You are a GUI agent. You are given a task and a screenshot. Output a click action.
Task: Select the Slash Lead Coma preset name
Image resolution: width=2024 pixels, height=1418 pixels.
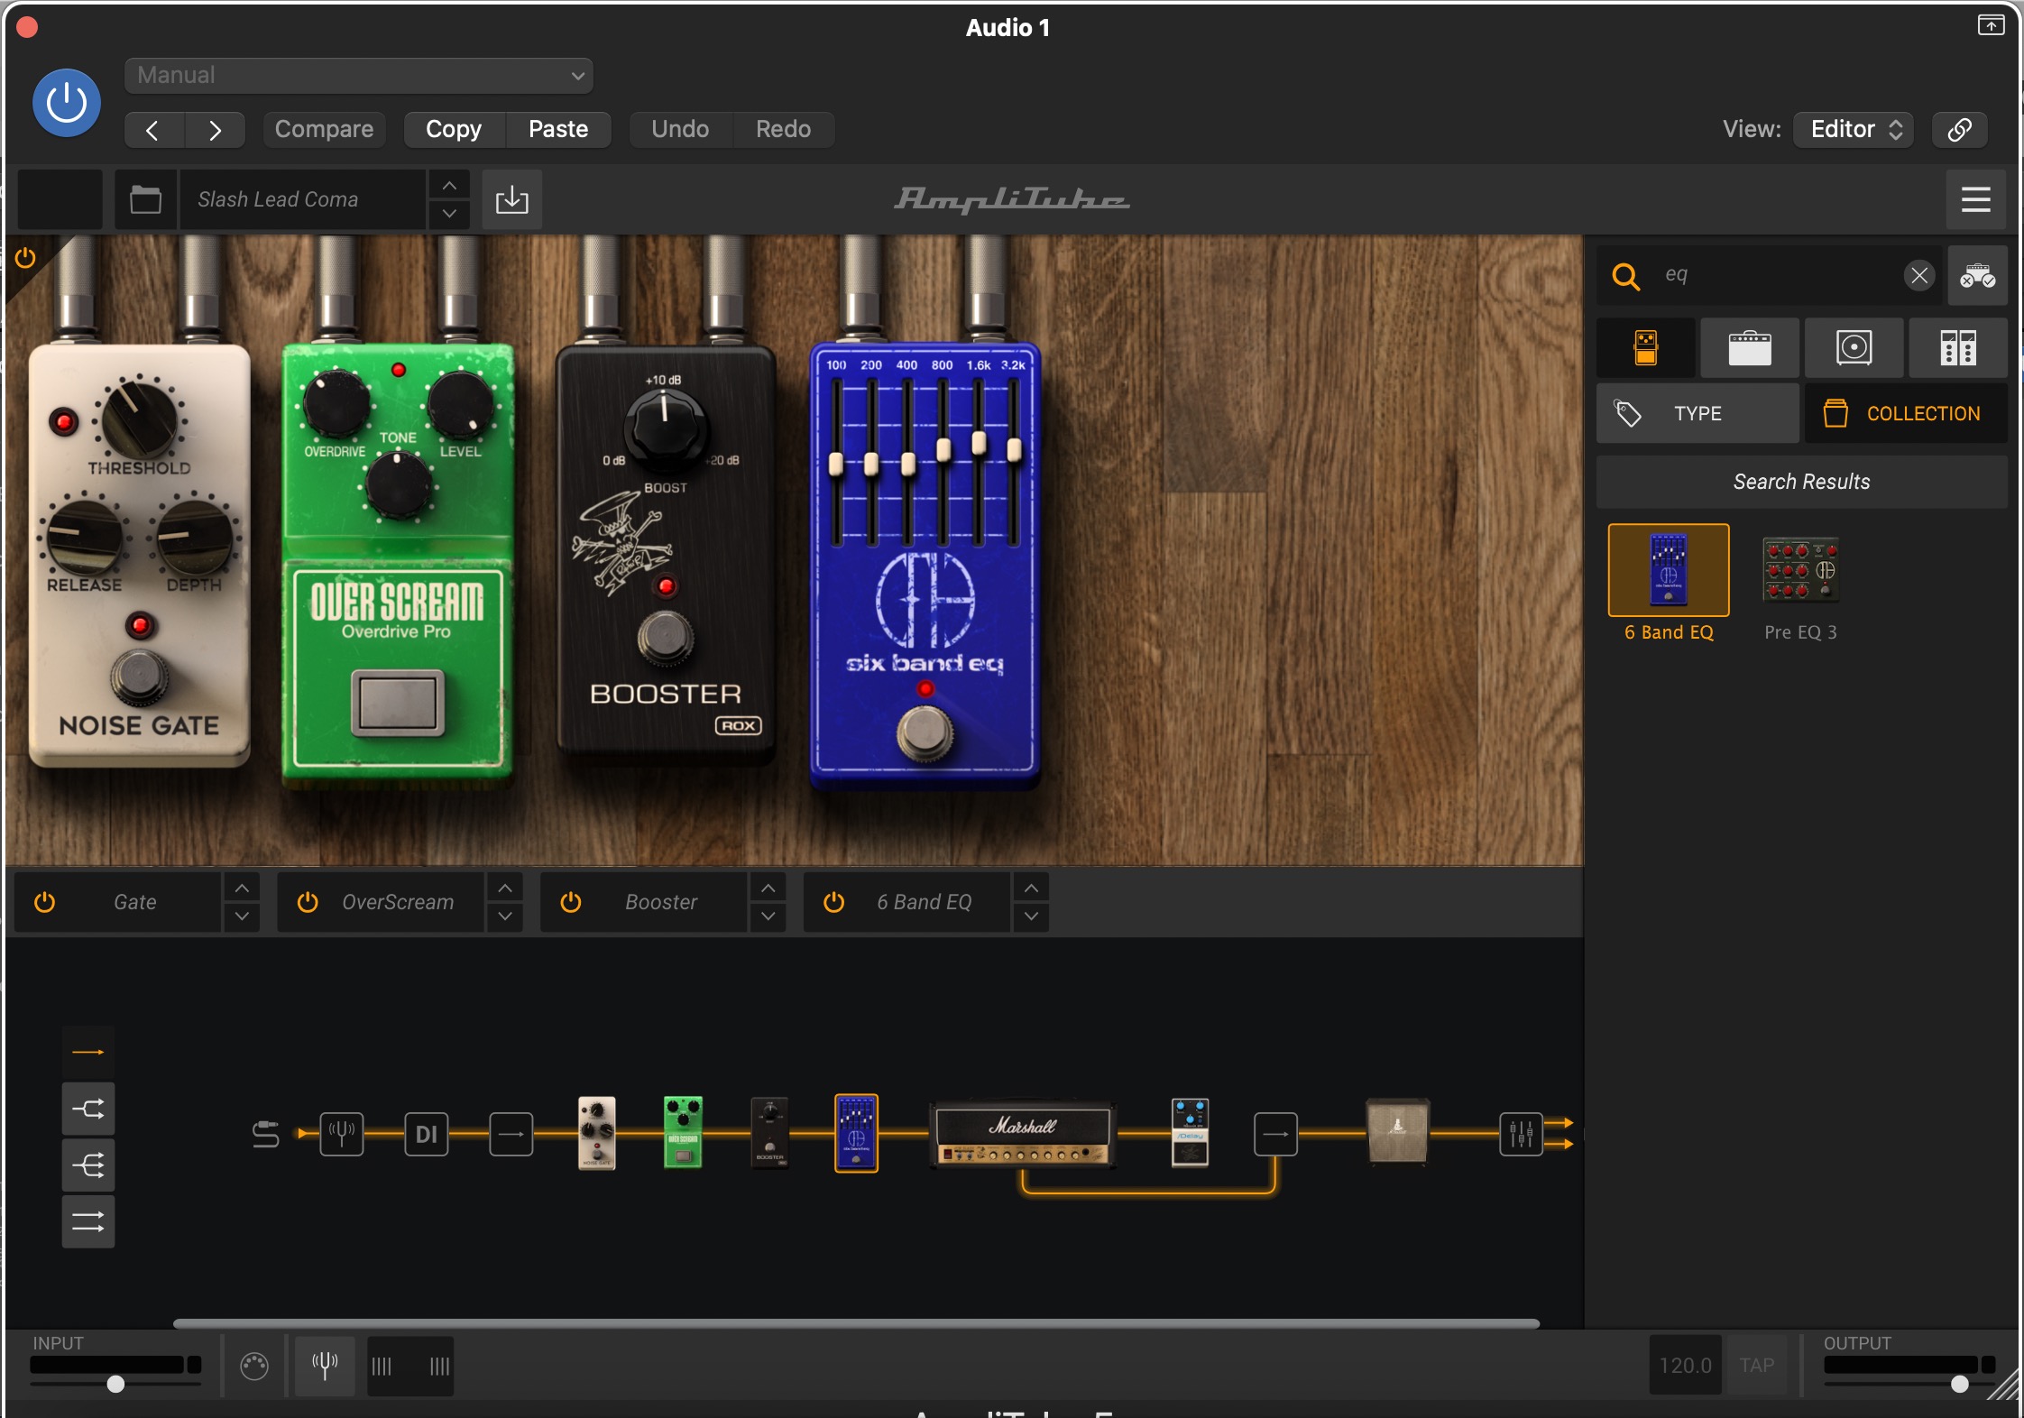pos(301,199)
